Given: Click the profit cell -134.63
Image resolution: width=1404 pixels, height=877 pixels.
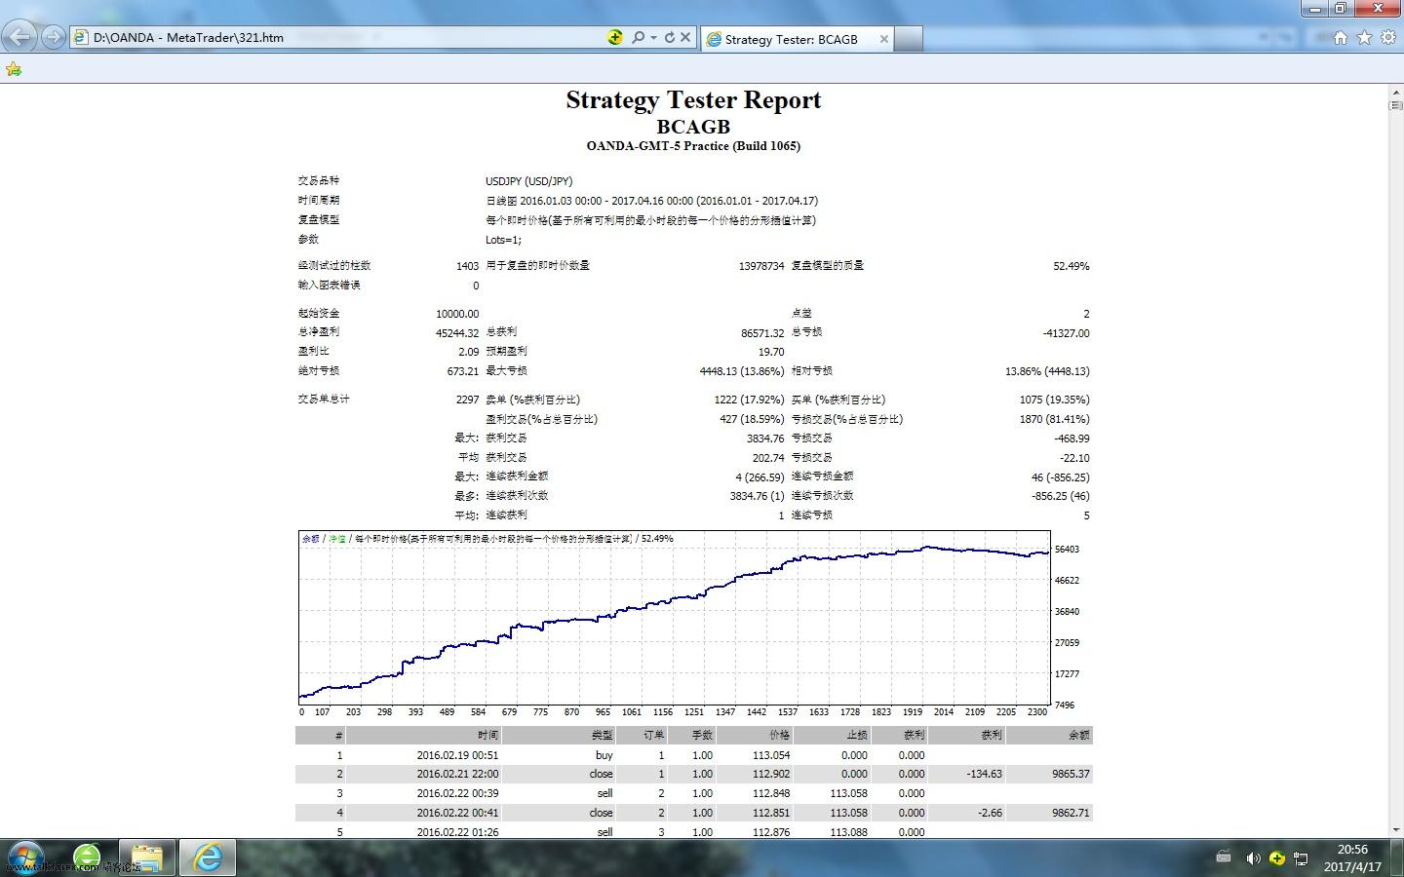Looking at the screenshot, I should coord(984,774).
